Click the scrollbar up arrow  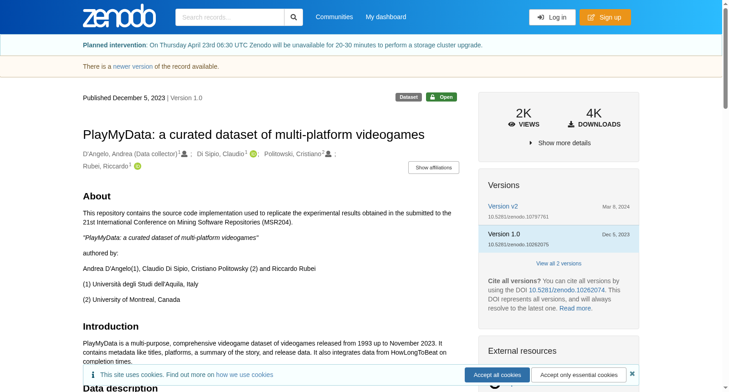click(x=725, y=4)
